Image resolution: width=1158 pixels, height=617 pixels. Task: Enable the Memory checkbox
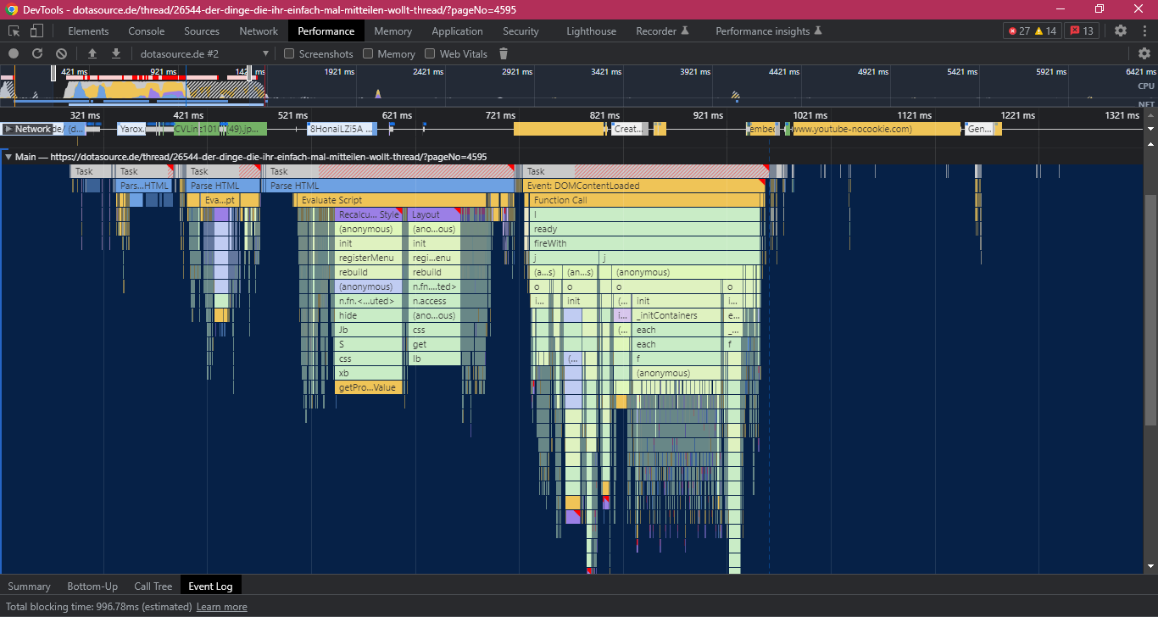[368, 53]
